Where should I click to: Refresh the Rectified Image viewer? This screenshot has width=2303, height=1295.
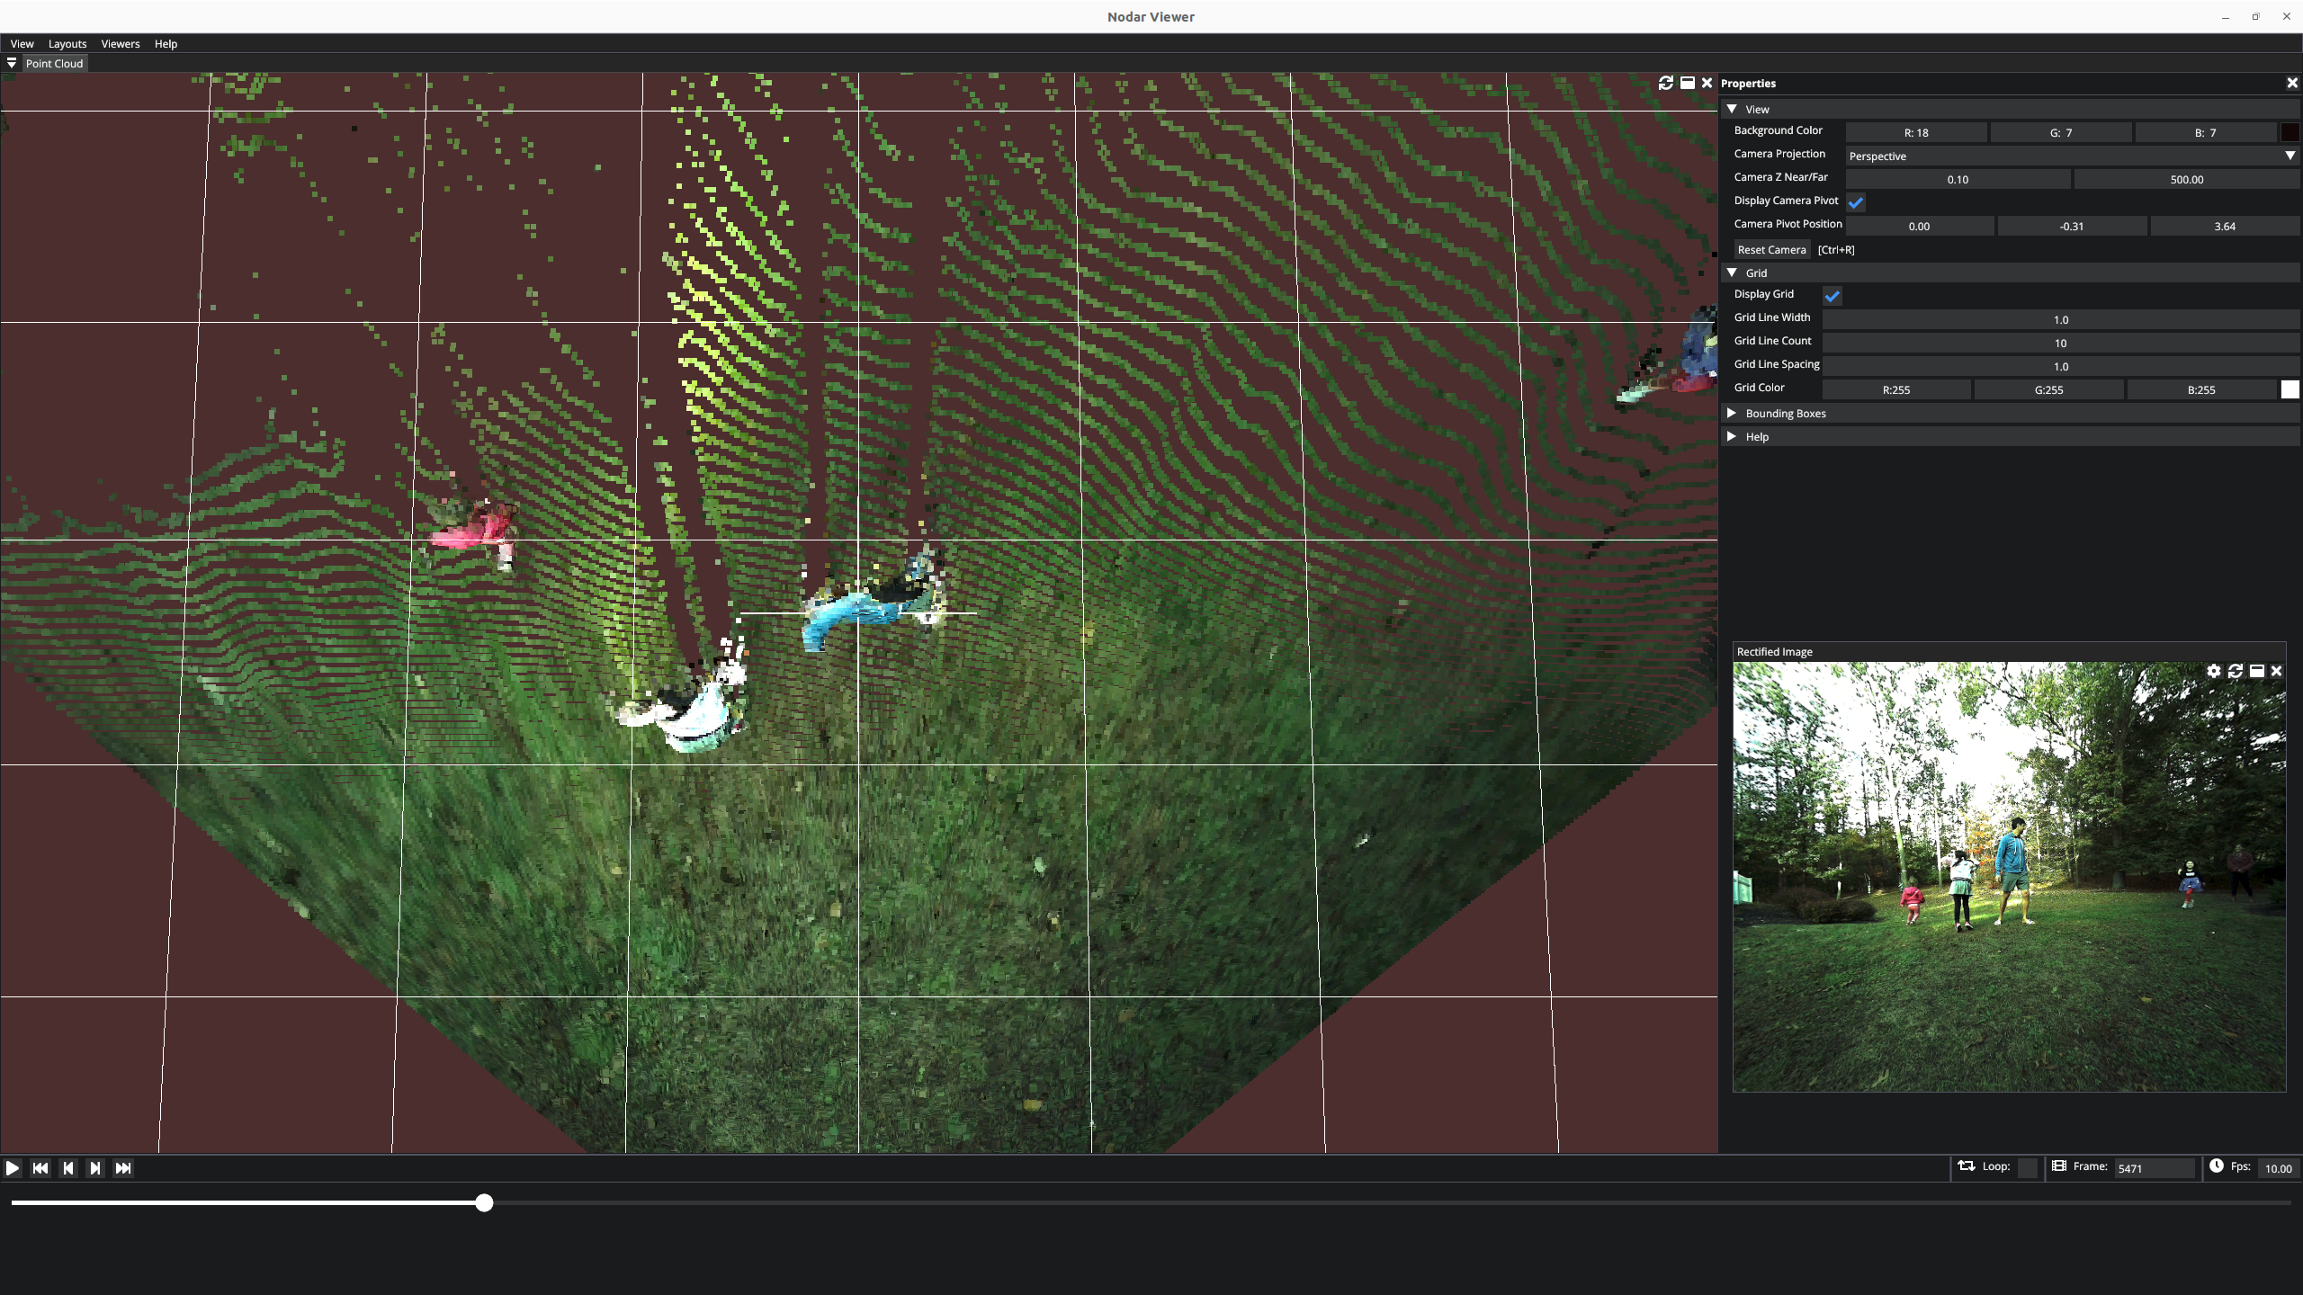click(2236, 671)
